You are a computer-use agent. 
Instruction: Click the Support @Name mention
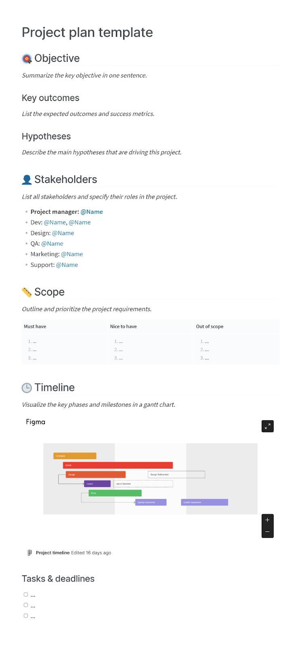click(x=67, y=265)
